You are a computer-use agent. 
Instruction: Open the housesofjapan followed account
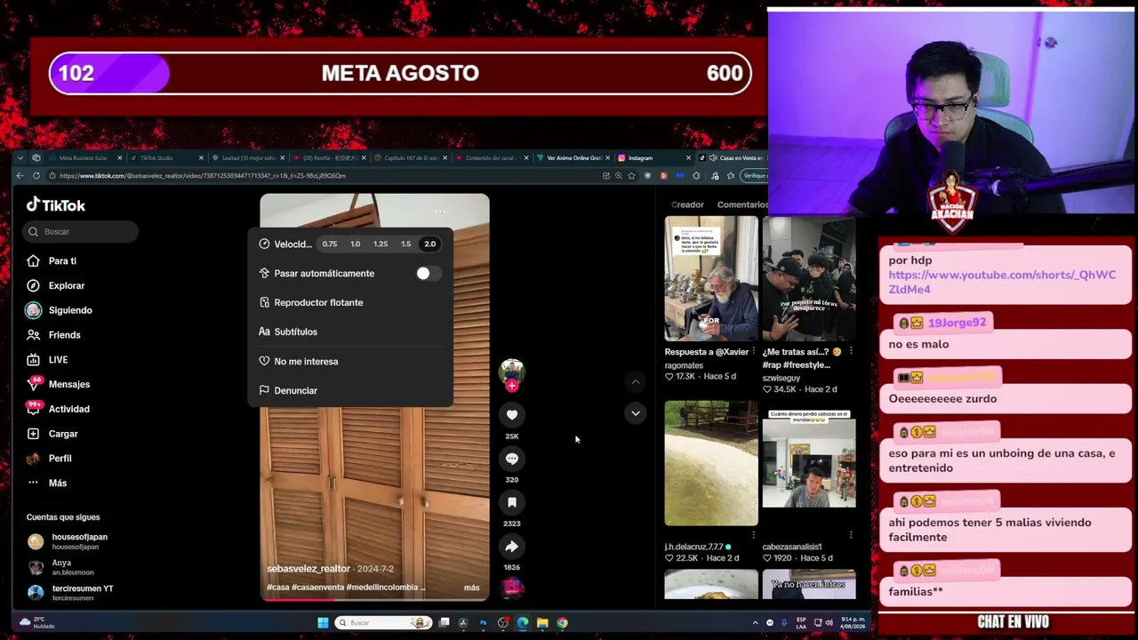(x=68, y=541)
